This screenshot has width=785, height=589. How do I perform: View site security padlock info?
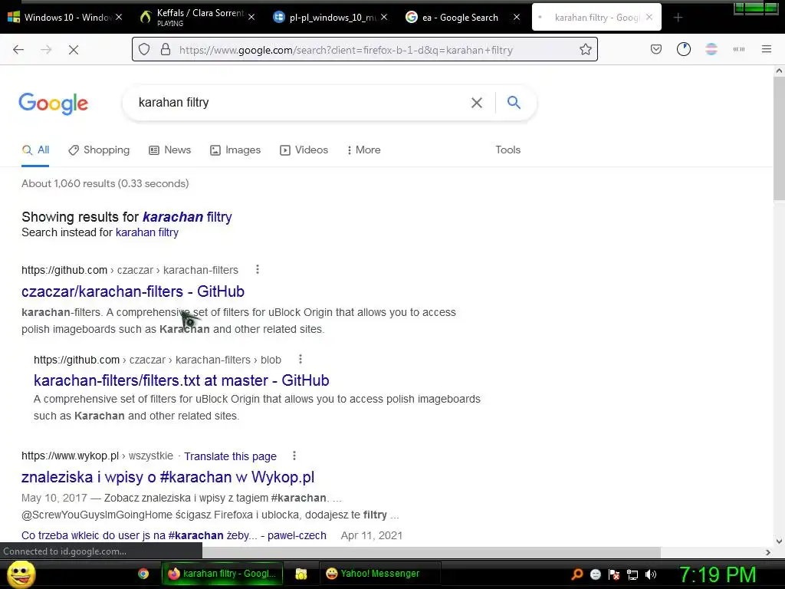click(166, 50)
